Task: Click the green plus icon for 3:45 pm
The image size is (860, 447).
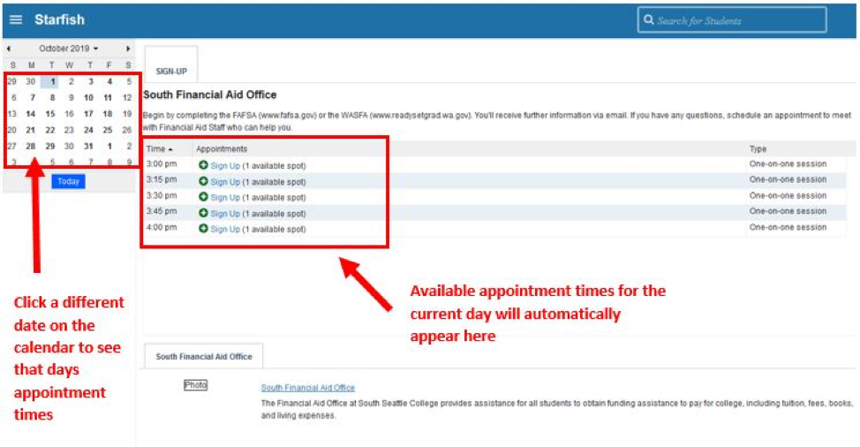Action: pos(203,213)
